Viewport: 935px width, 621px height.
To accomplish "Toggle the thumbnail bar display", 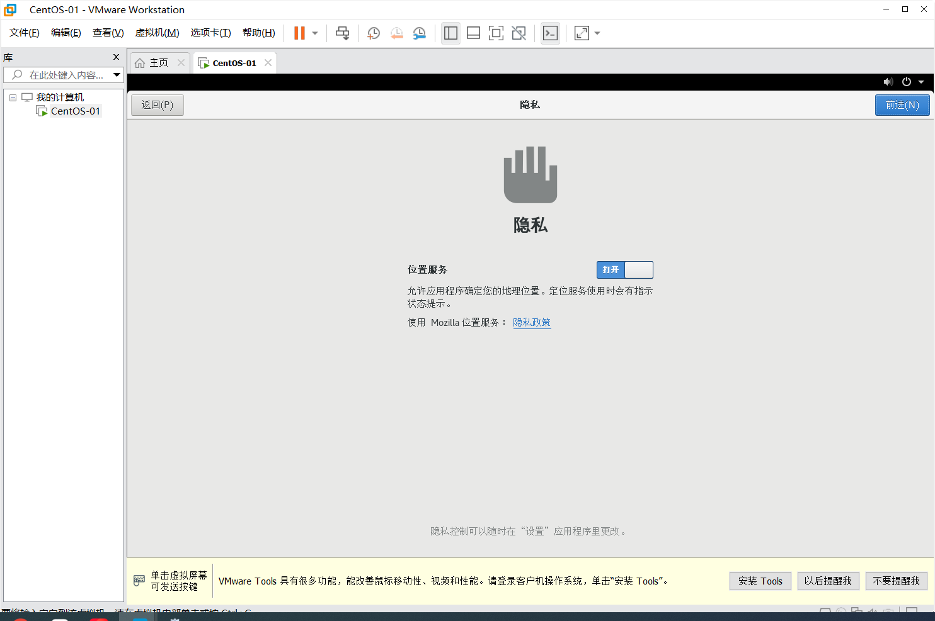I will coord(473,33).
